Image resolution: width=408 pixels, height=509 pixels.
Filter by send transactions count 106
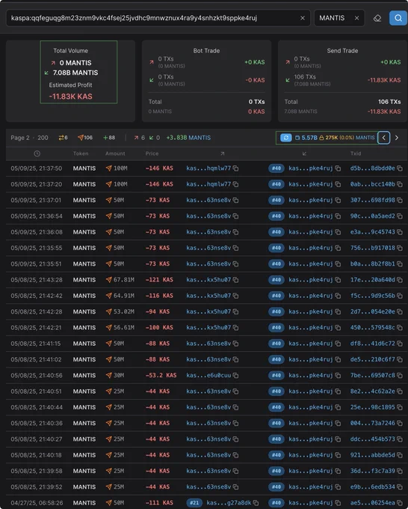pos(85,138)
